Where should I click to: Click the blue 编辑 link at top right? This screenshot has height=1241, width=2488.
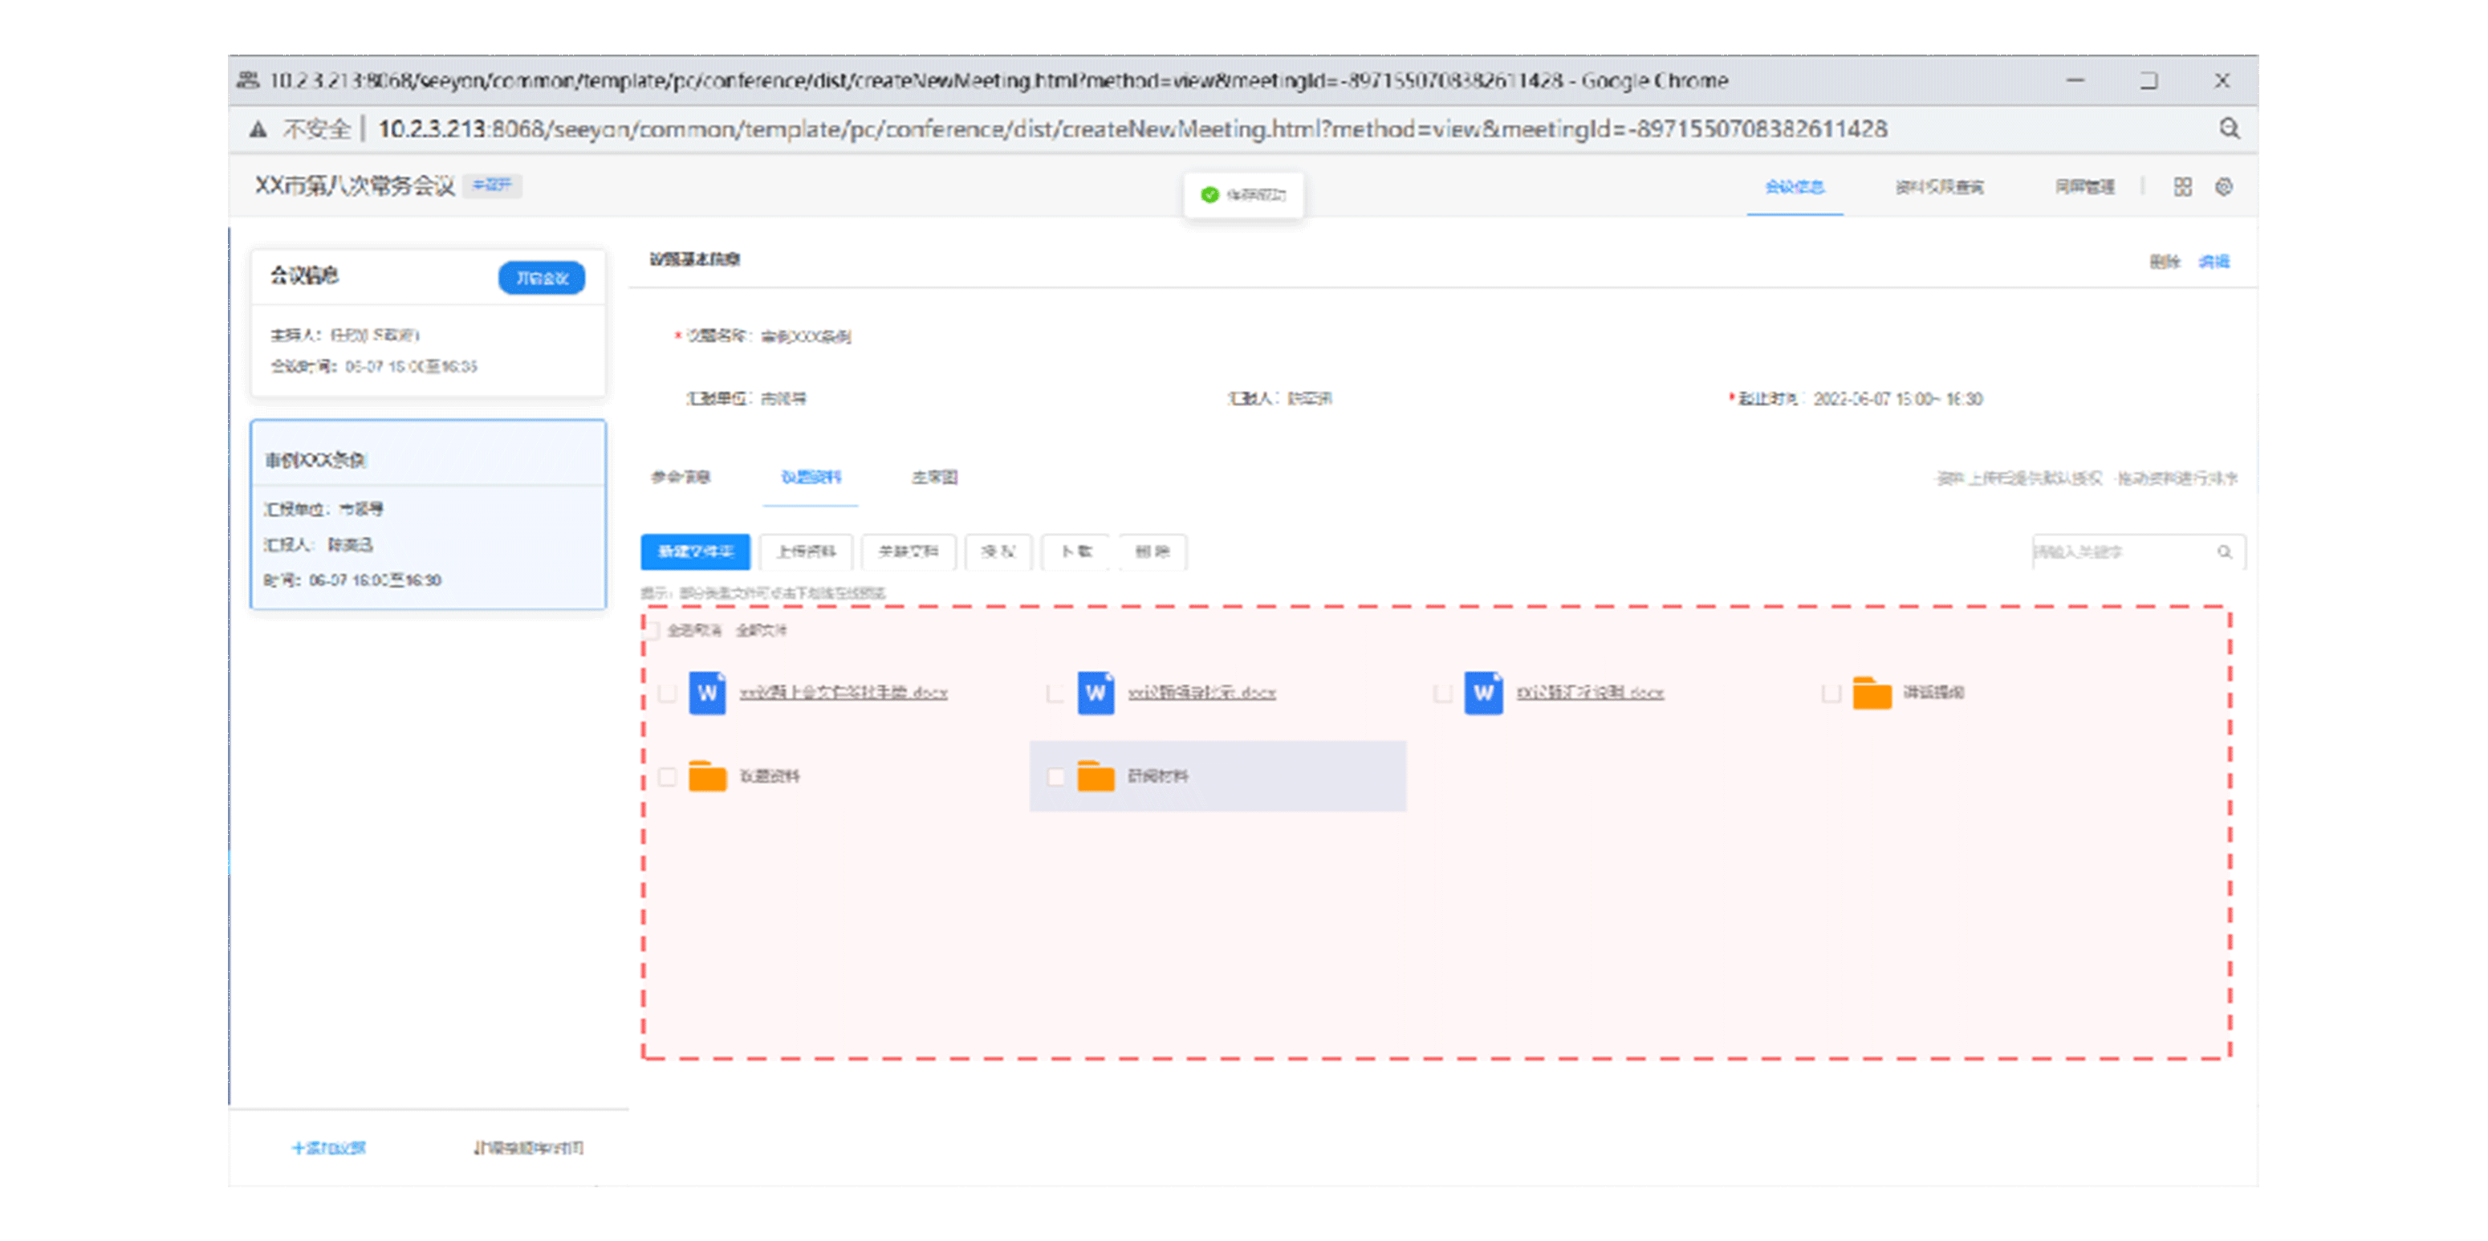2214,262
